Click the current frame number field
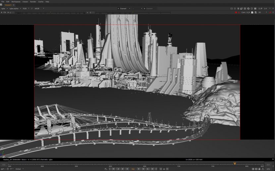 tap(133, 169)
